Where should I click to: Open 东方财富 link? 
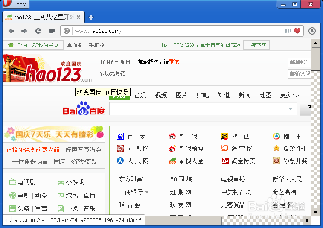point(131,179)
